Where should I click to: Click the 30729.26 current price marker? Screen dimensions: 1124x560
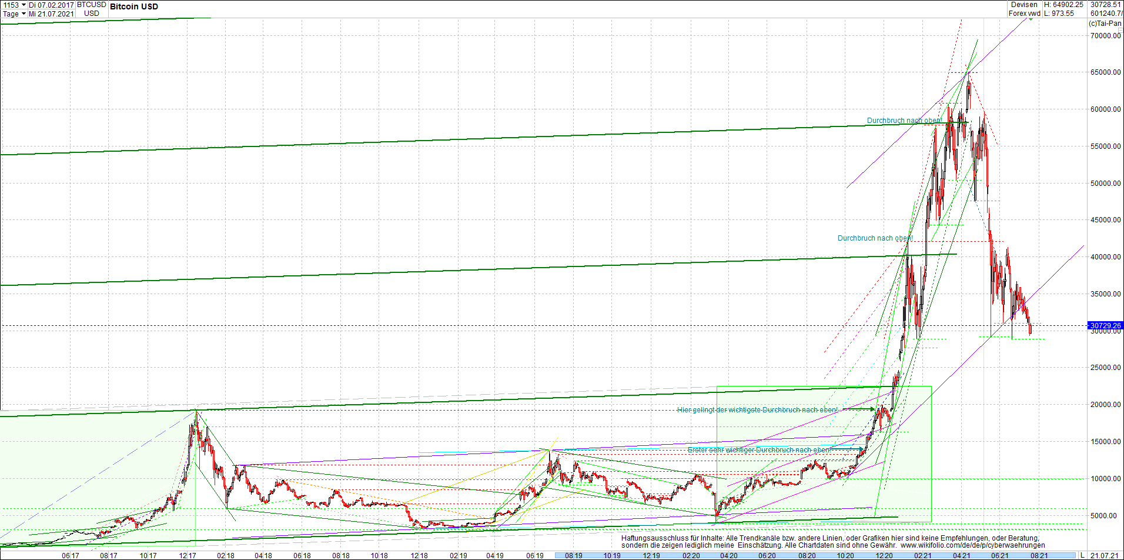1105,325
